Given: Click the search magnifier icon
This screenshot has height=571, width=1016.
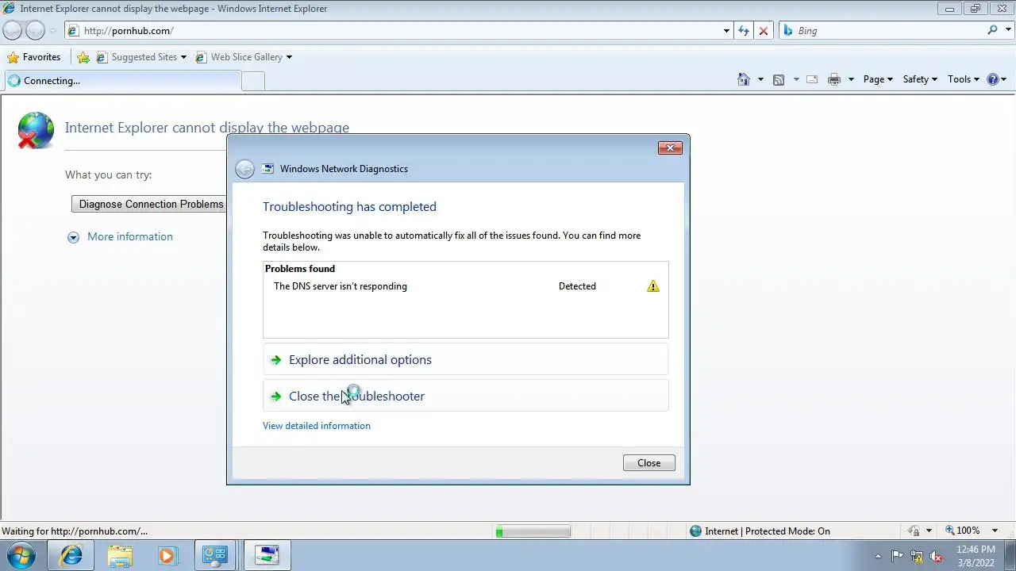Looking at the screenshot, I should pos(992,30).
